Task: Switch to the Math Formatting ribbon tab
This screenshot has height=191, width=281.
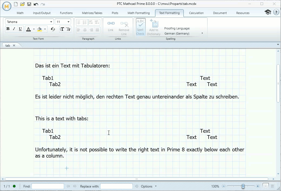Action: [139, 13]
